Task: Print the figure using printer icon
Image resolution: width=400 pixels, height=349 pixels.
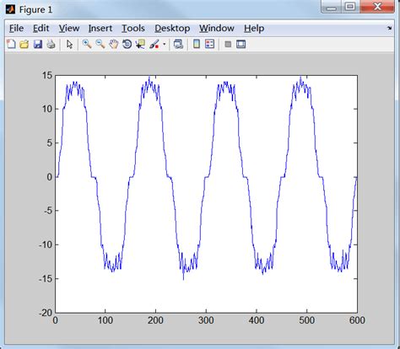Action: [x=51, y=44]
